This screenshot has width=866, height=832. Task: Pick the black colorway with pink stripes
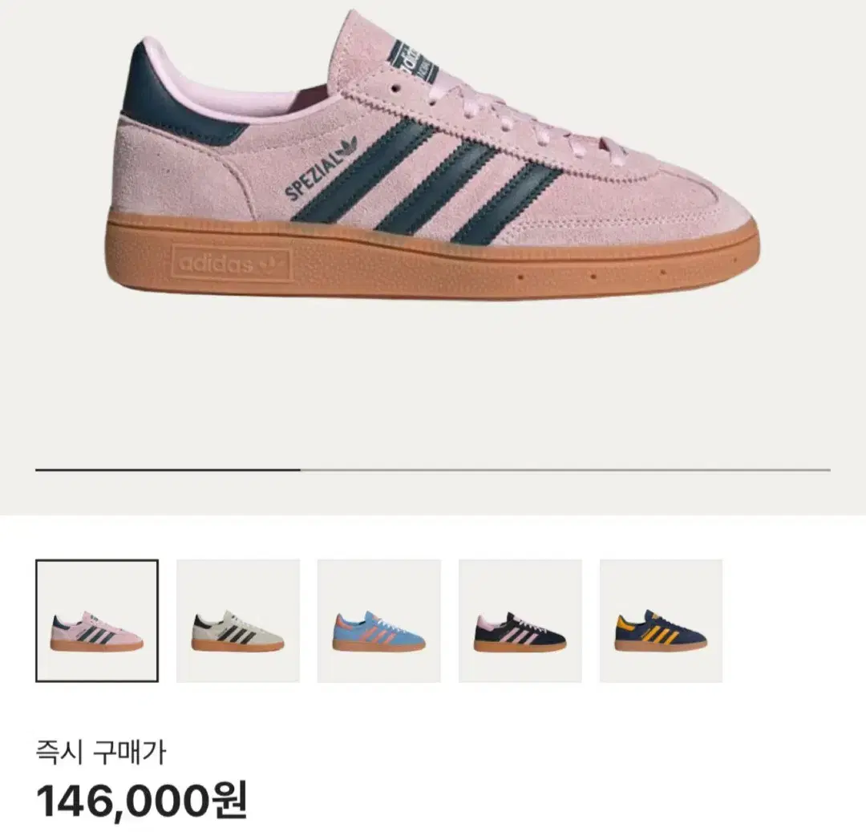pos(520,620)
